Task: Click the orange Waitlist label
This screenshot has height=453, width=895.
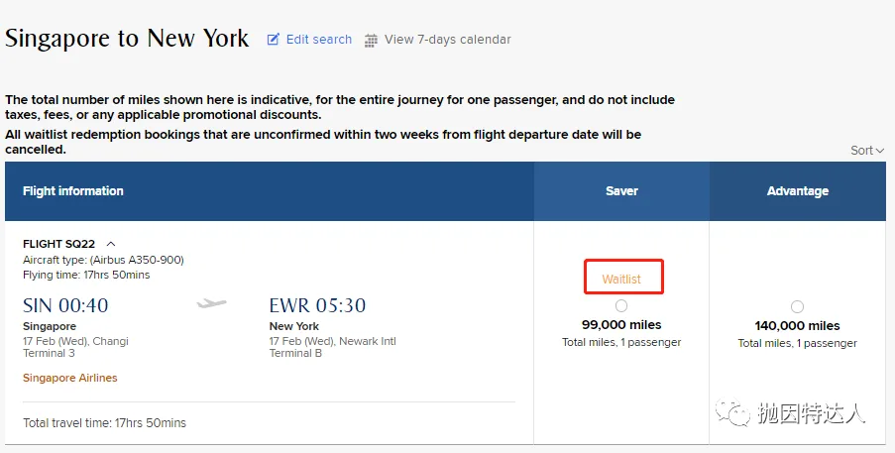Action: click(621, 280)
